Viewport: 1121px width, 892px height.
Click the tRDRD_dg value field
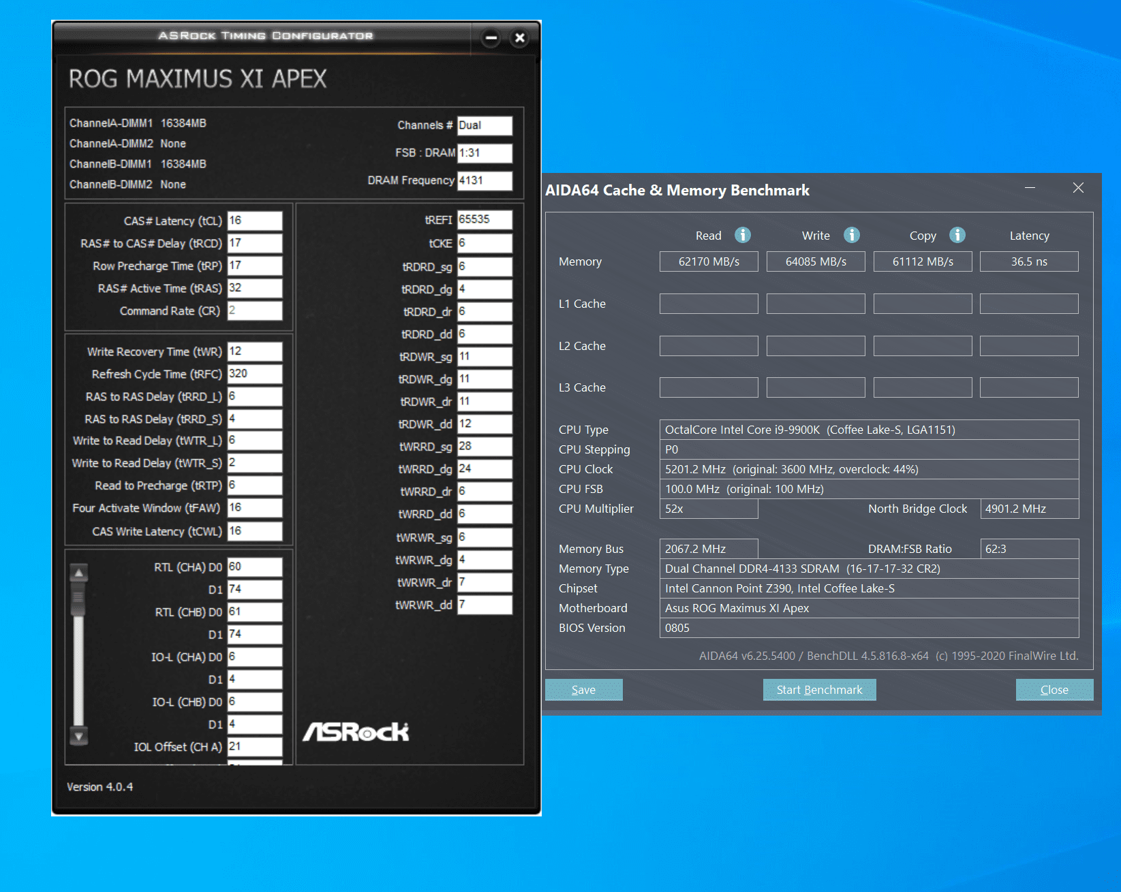click(x=485, y=289)
